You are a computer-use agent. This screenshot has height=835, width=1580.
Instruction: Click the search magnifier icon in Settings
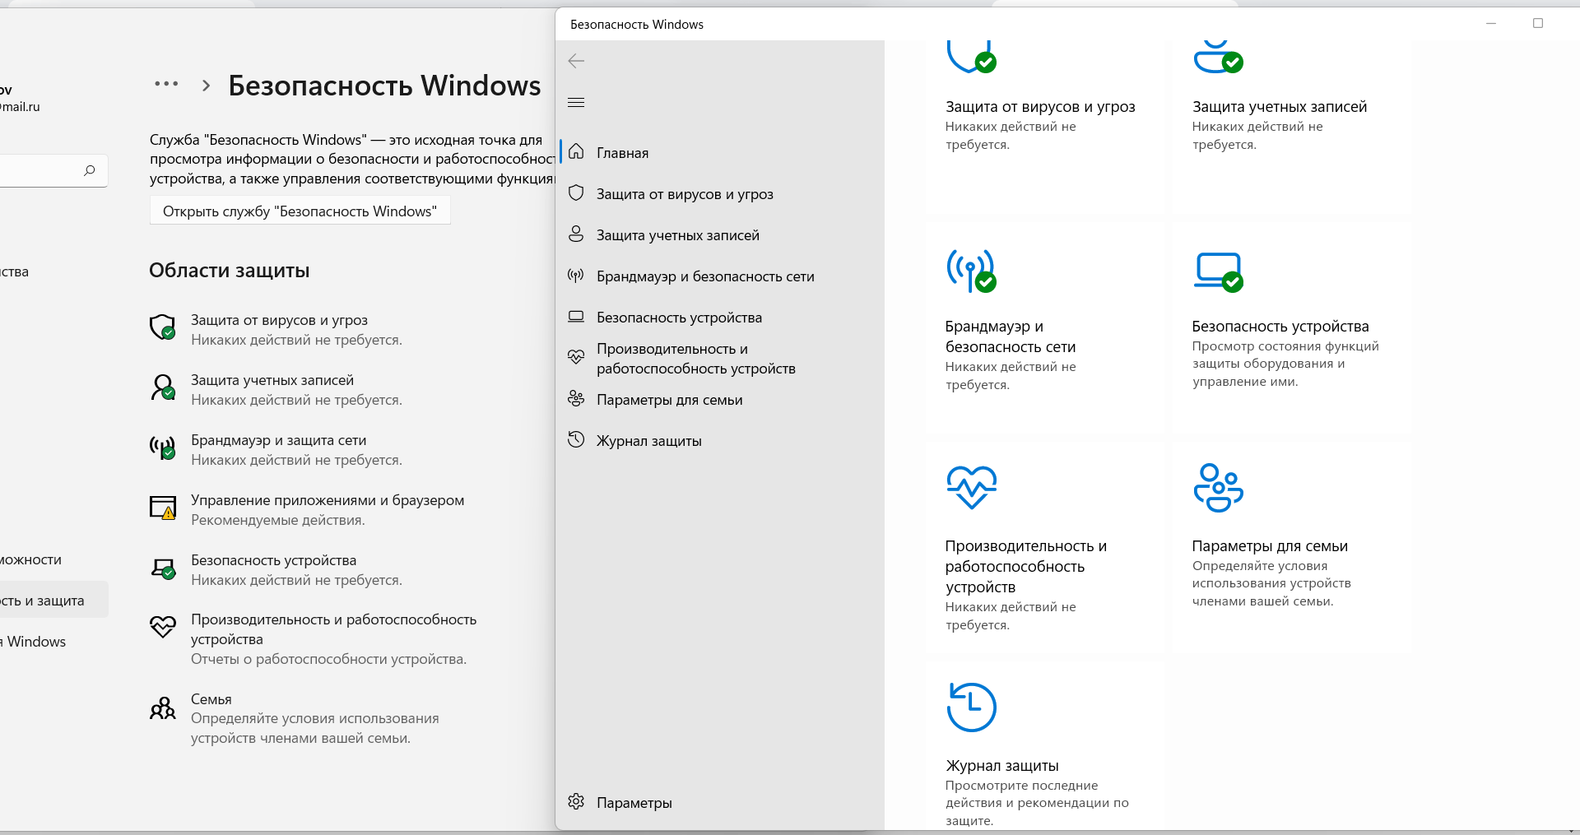pos(89,170)
